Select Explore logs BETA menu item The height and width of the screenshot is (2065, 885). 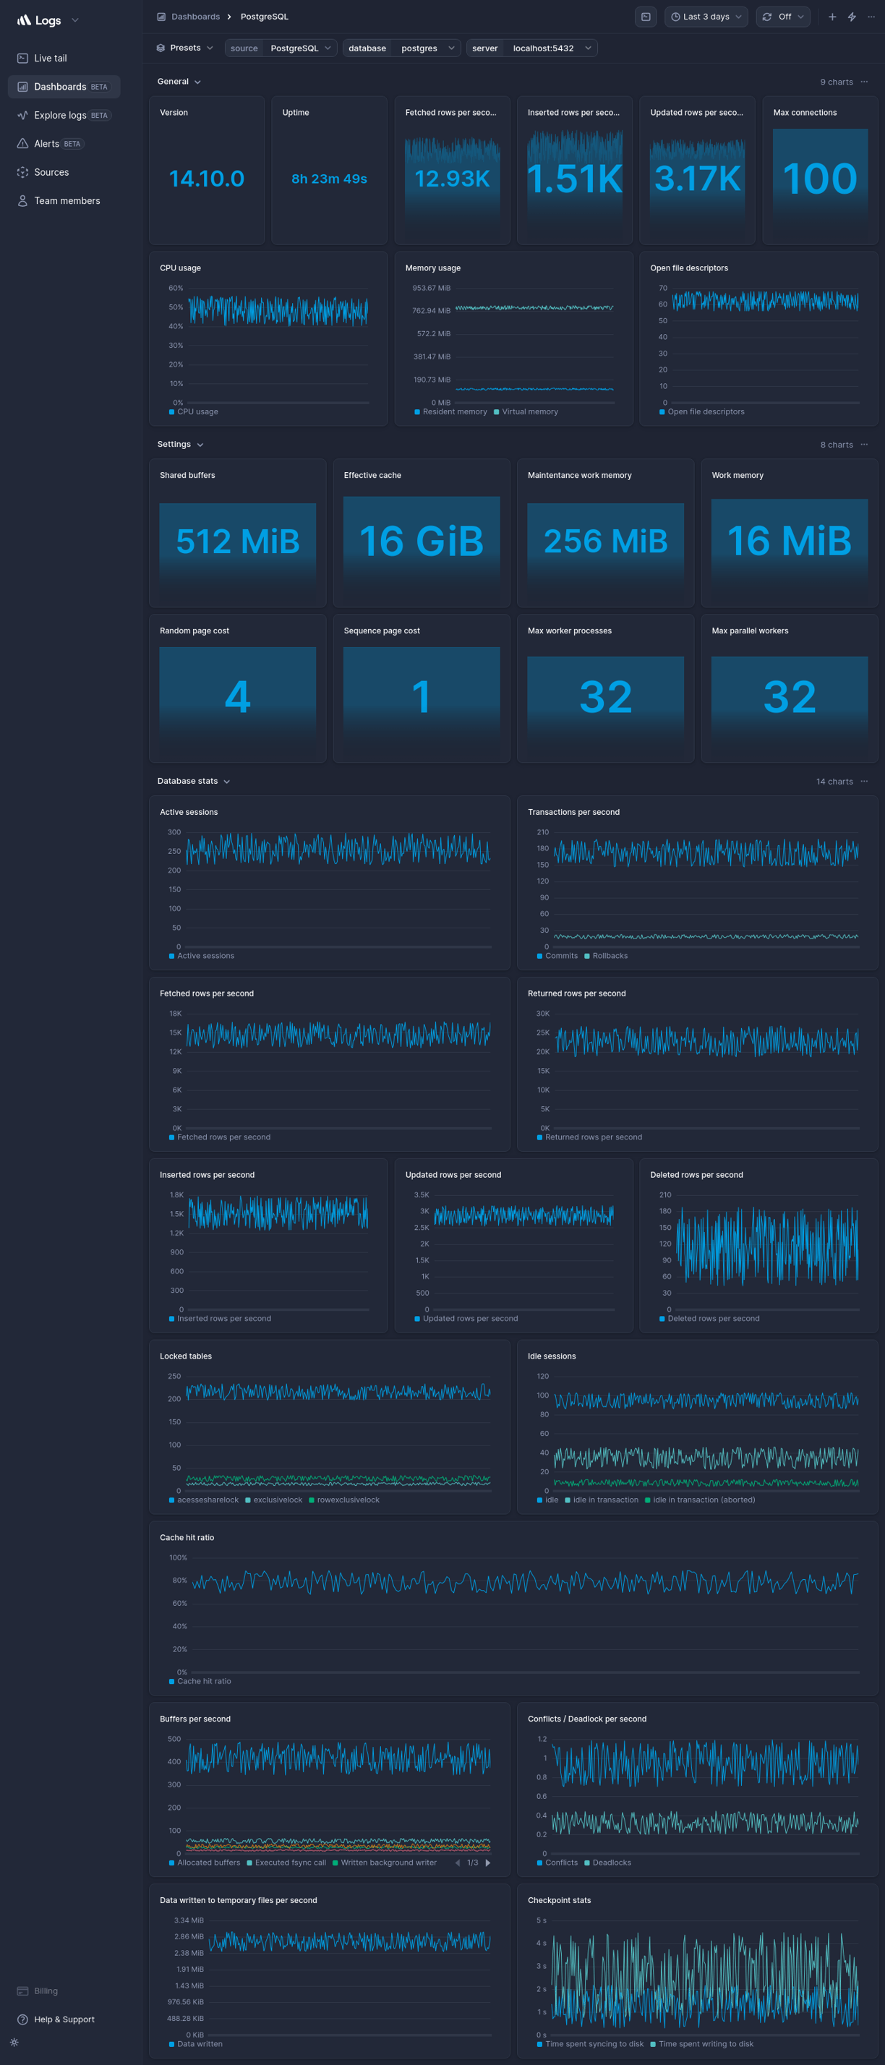tap(64, 116)
